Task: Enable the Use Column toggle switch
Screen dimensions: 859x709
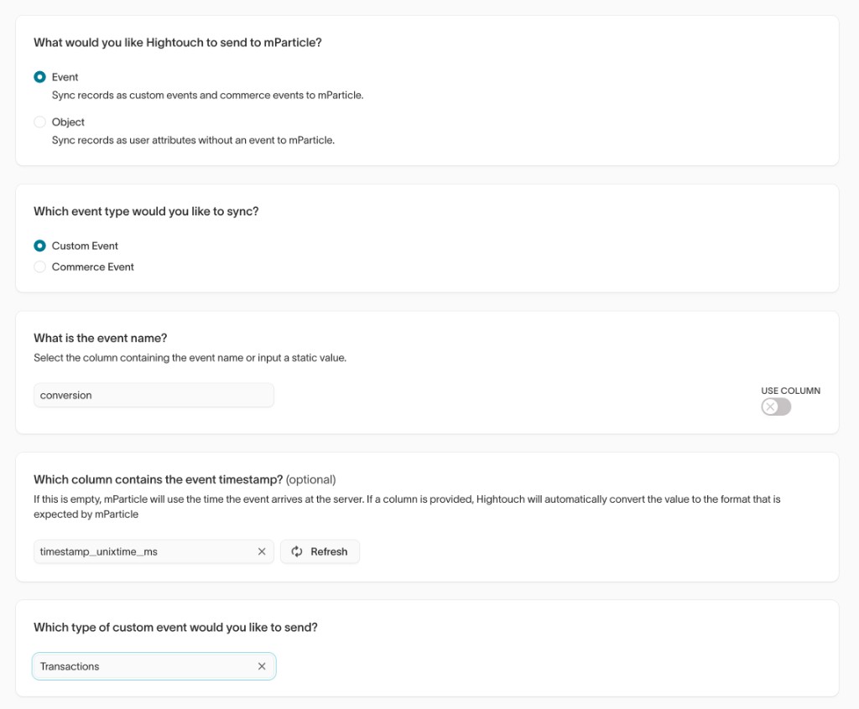Action: (x=776, y=406)
